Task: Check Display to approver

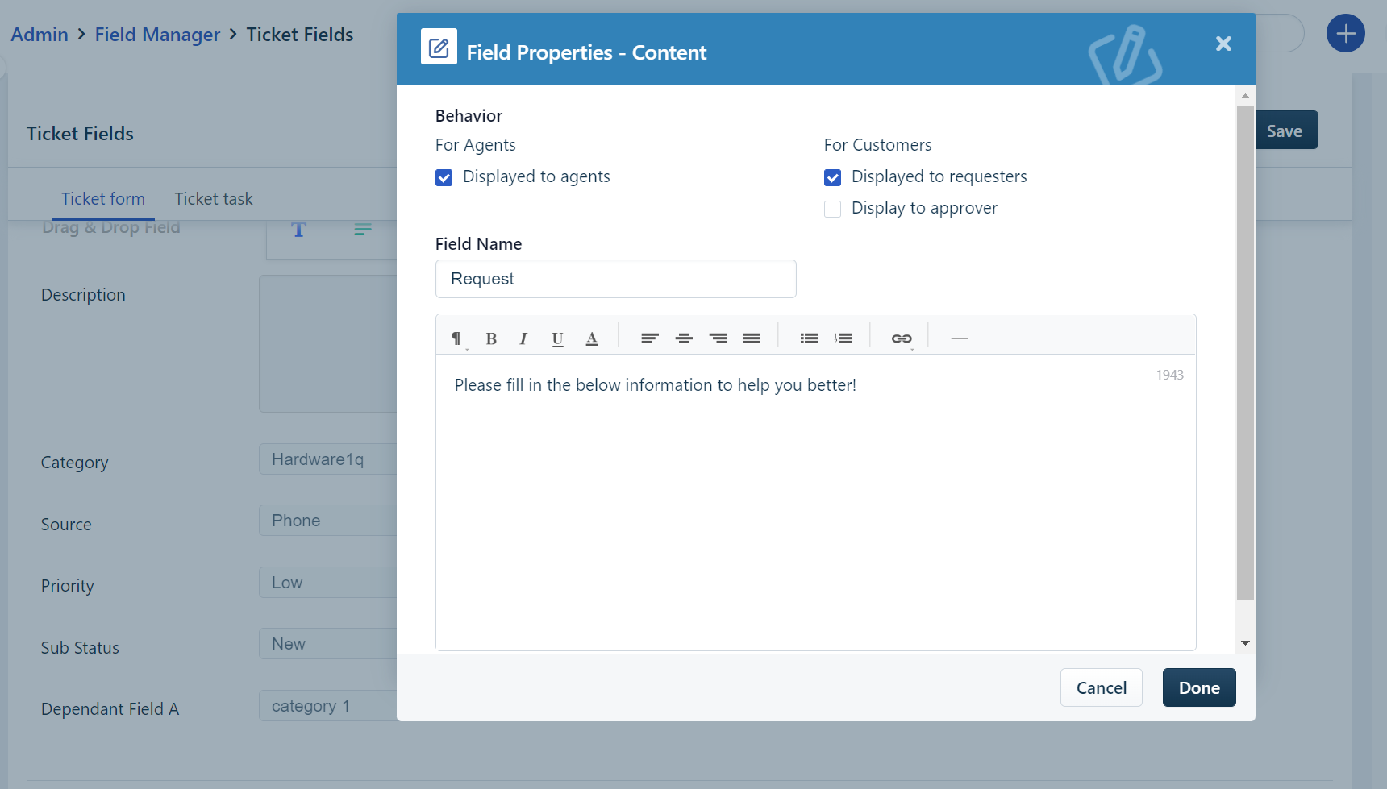Action: [833, 209]
